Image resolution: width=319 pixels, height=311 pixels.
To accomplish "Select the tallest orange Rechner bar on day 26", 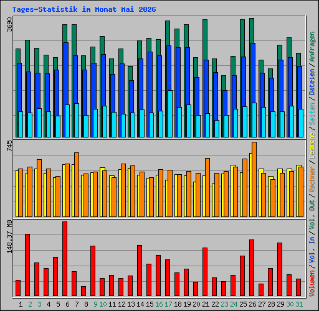I will [x=254, y=180].
